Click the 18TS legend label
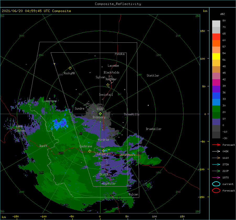Image resolution: width=236 pixels, height=220 pixels. 226,178
